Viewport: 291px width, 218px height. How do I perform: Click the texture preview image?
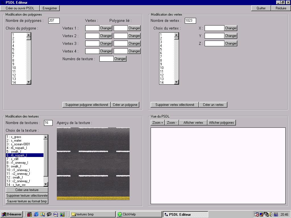[93, 164]
